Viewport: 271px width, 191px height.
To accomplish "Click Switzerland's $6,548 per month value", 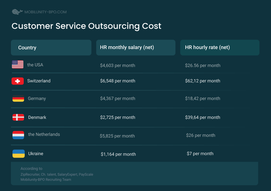I will pos(118,81).
